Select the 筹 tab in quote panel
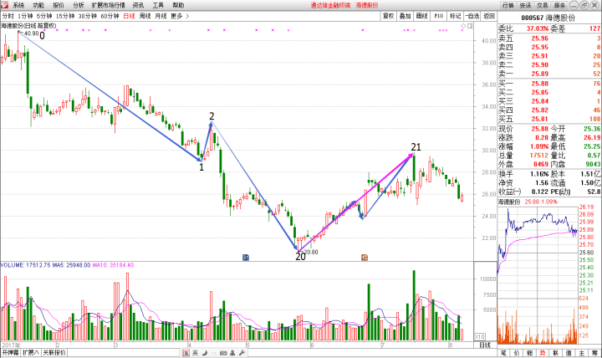This screenshot has width=602, height=358. pos(595,353)
